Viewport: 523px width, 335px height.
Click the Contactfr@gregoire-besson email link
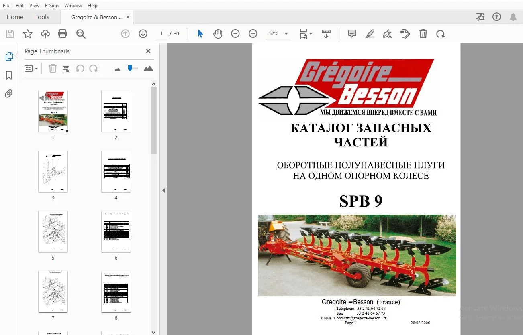coord(360,318)
